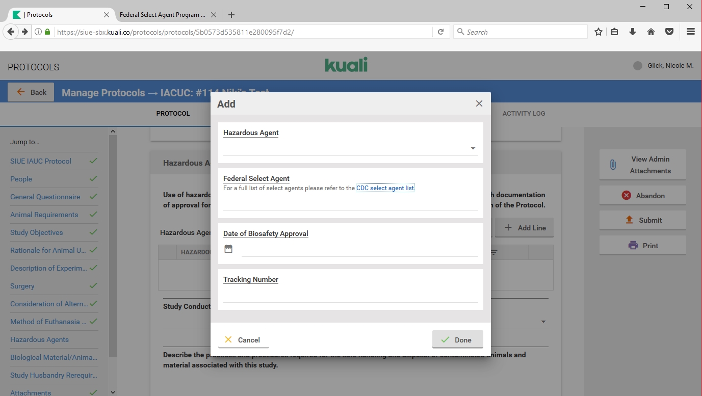Screen dimensions: 702x396
Task: Open the Firefox downloads arrow icon
Action: click(633, 32)
